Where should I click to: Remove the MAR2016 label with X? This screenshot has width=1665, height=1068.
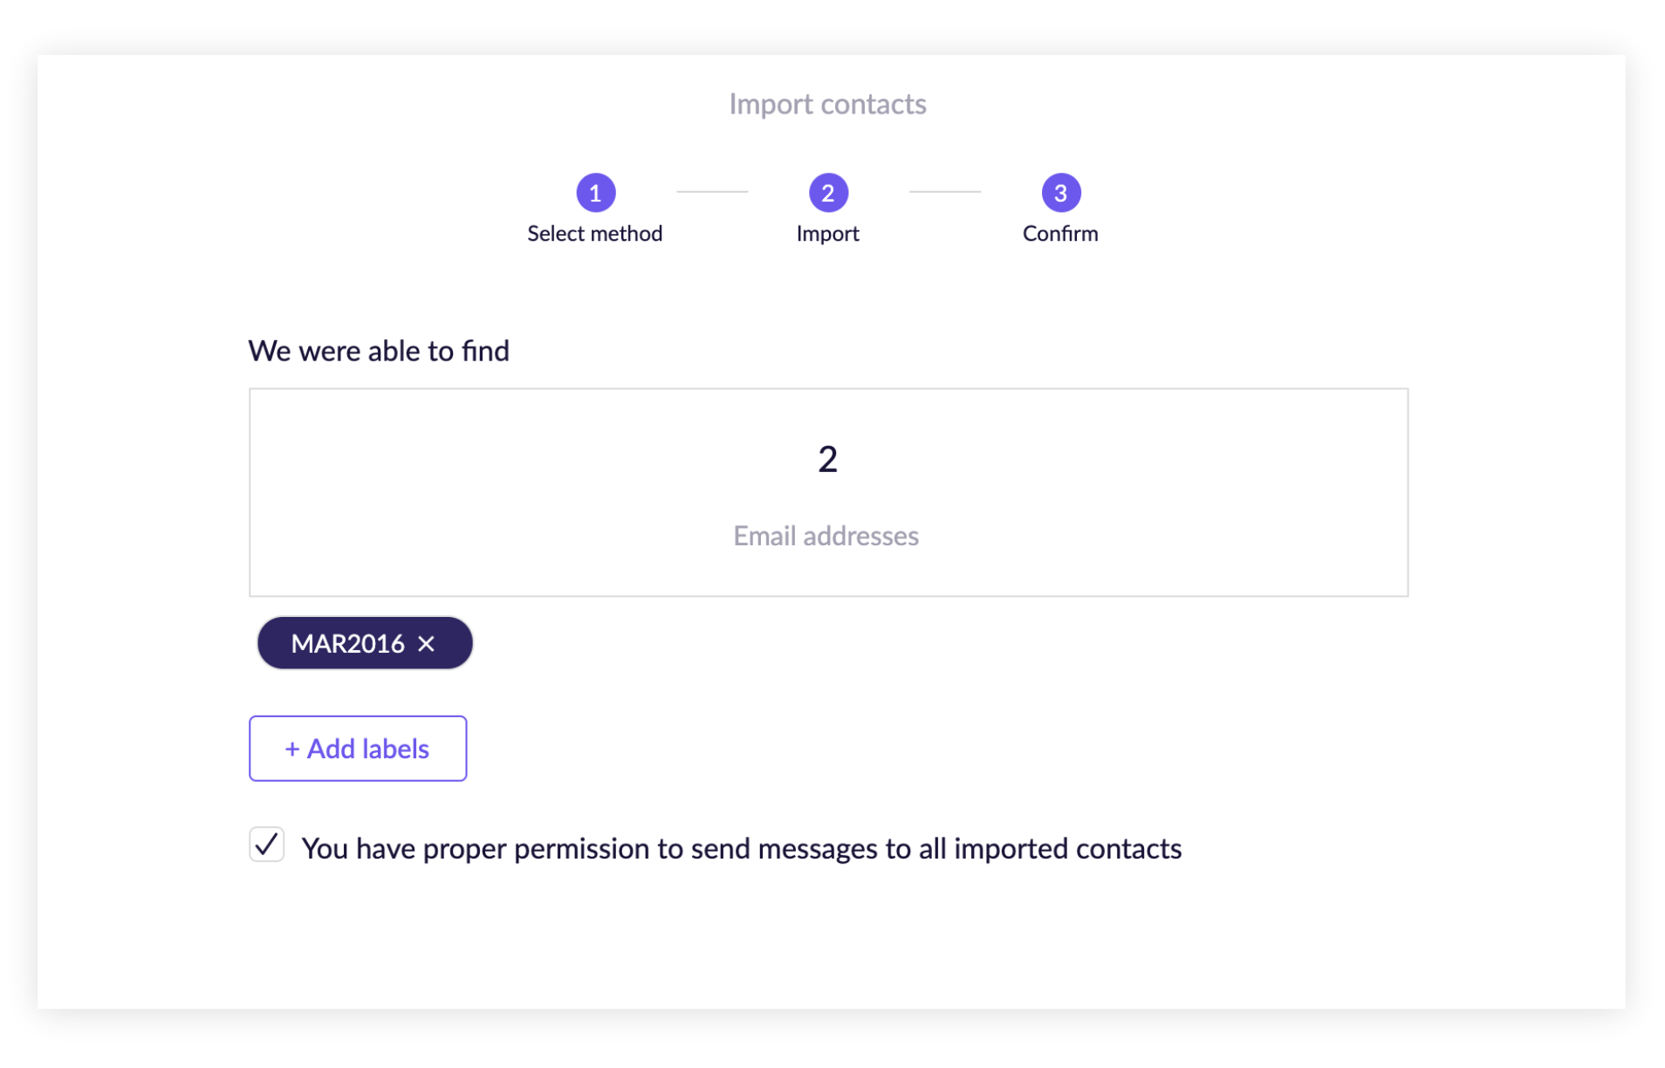tap(426, 644)
